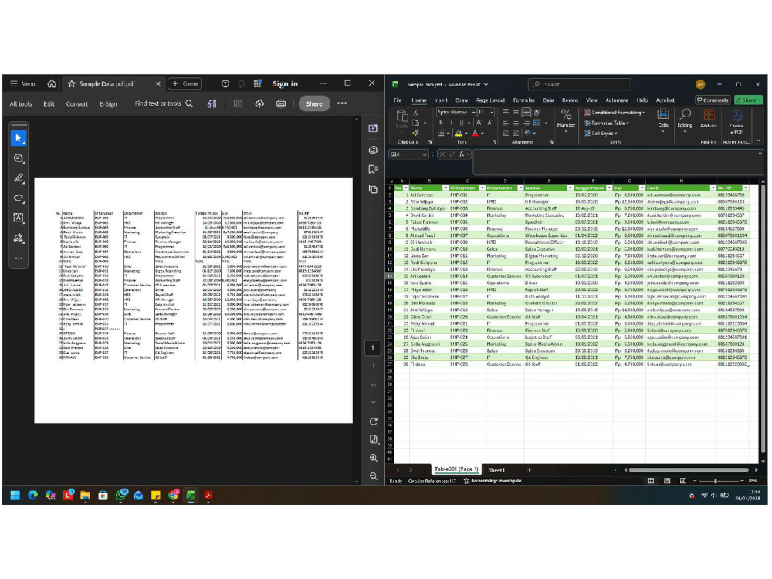Go to next PDF page arrow
Image resolution: width=772 pixels, height=579 pixels.
coord(373,402)
